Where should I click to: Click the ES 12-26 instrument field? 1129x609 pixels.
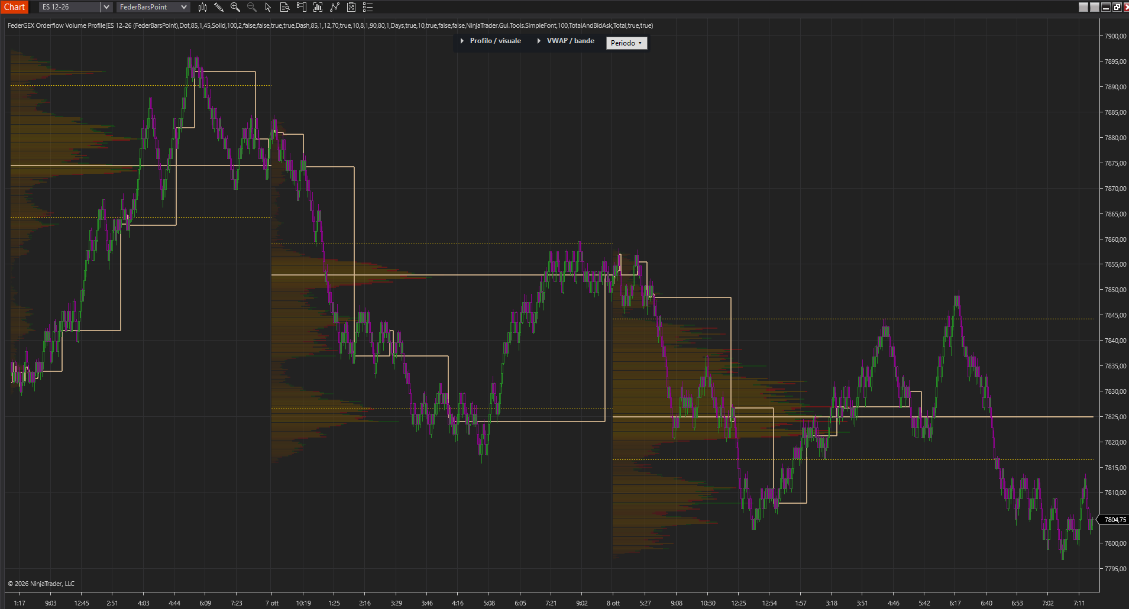(x=70, y=7)
